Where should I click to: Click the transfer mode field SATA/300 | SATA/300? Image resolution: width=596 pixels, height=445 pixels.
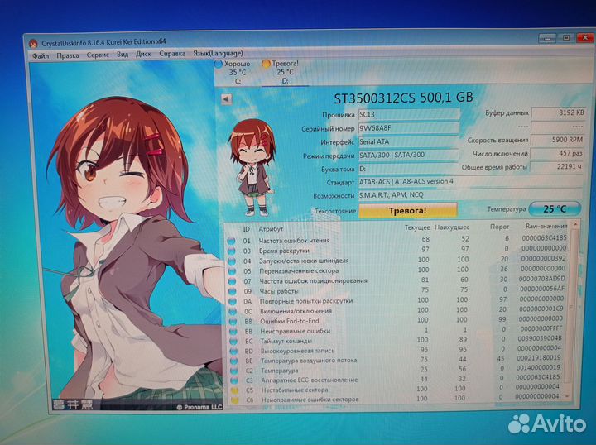pyautogui.click(x=409, y=155)
